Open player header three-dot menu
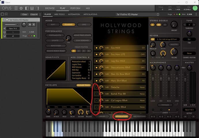This screenshot has height=138, width=199. (196, 14)
